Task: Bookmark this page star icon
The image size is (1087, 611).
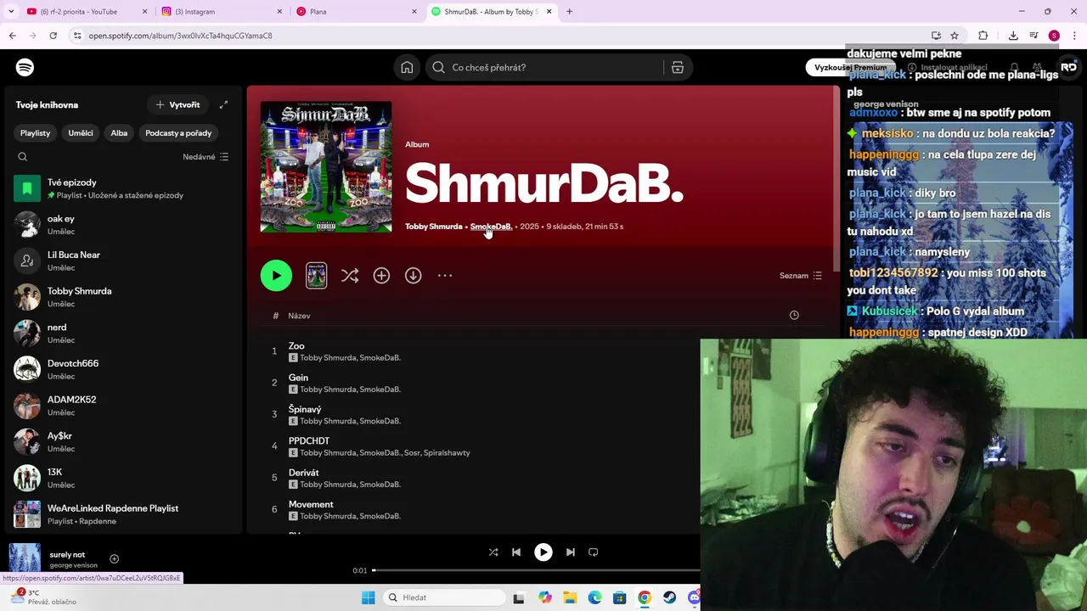Action: [x=955, y=36]
